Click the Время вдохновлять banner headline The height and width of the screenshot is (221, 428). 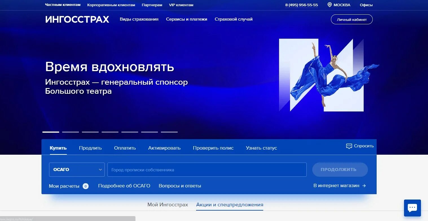[110, 67]
